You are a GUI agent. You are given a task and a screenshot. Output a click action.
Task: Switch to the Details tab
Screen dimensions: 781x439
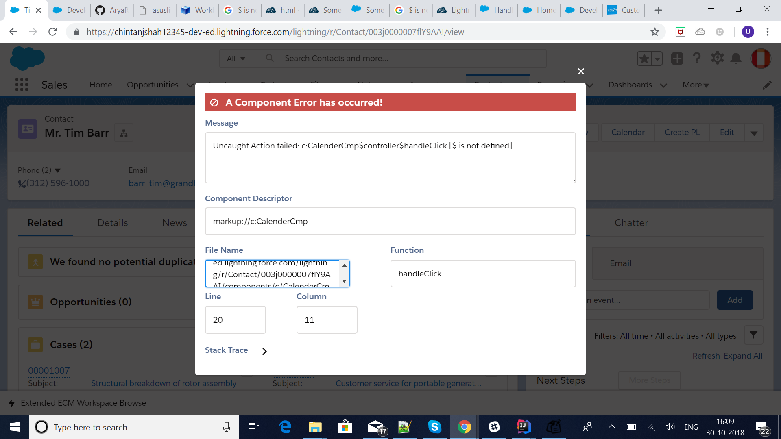coord(113,223)
